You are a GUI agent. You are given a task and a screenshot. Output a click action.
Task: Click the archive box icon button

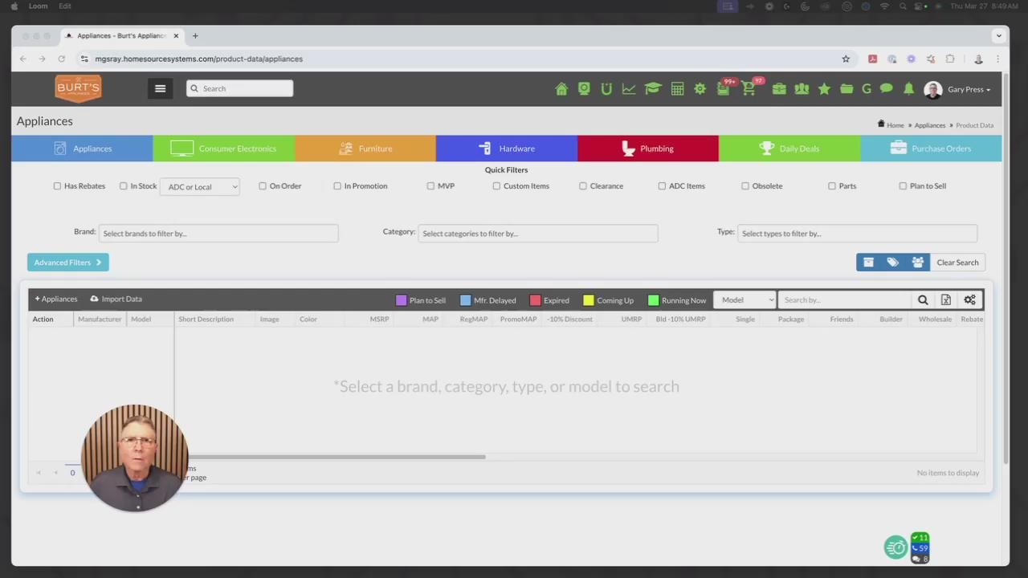point(868,263)
